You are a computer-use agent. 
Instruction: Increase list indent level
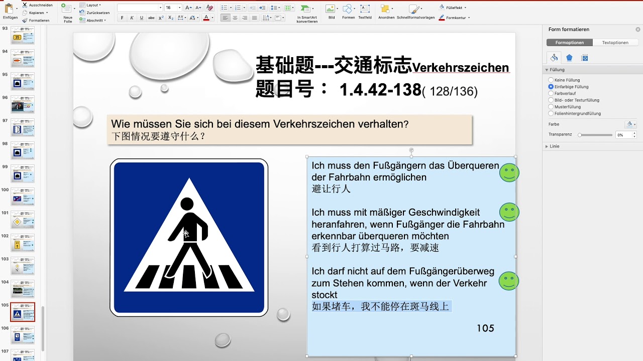click(x=262, y=8)
